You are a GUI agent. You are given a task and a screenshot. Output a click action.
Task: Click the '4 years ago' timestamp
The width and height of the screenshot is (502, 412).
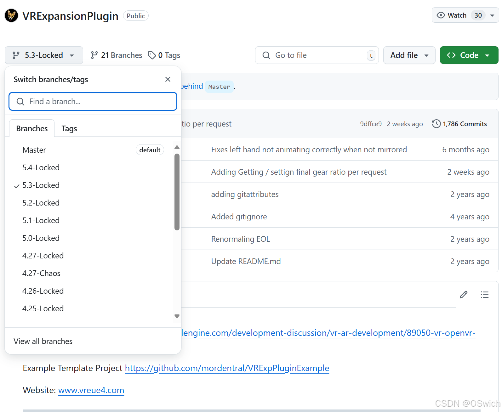pyautogui.click(x=470, y=217)
